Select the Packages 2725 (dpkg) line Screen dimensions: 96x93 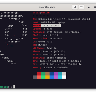click(57, 32)
